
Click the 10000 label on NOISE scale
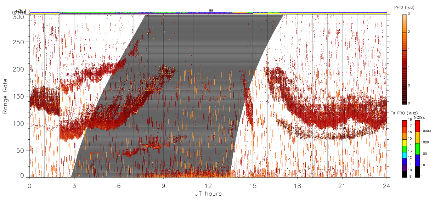[426, 131]
